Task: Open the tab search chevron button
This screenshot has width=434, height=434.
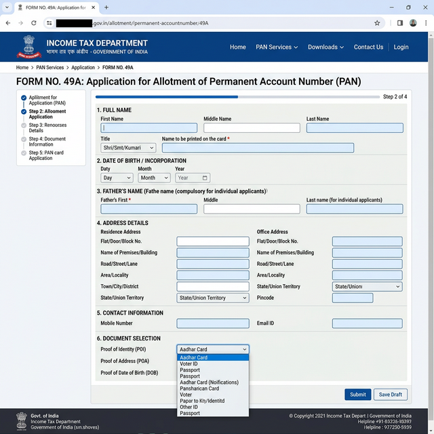Action: tap(7, 7)
